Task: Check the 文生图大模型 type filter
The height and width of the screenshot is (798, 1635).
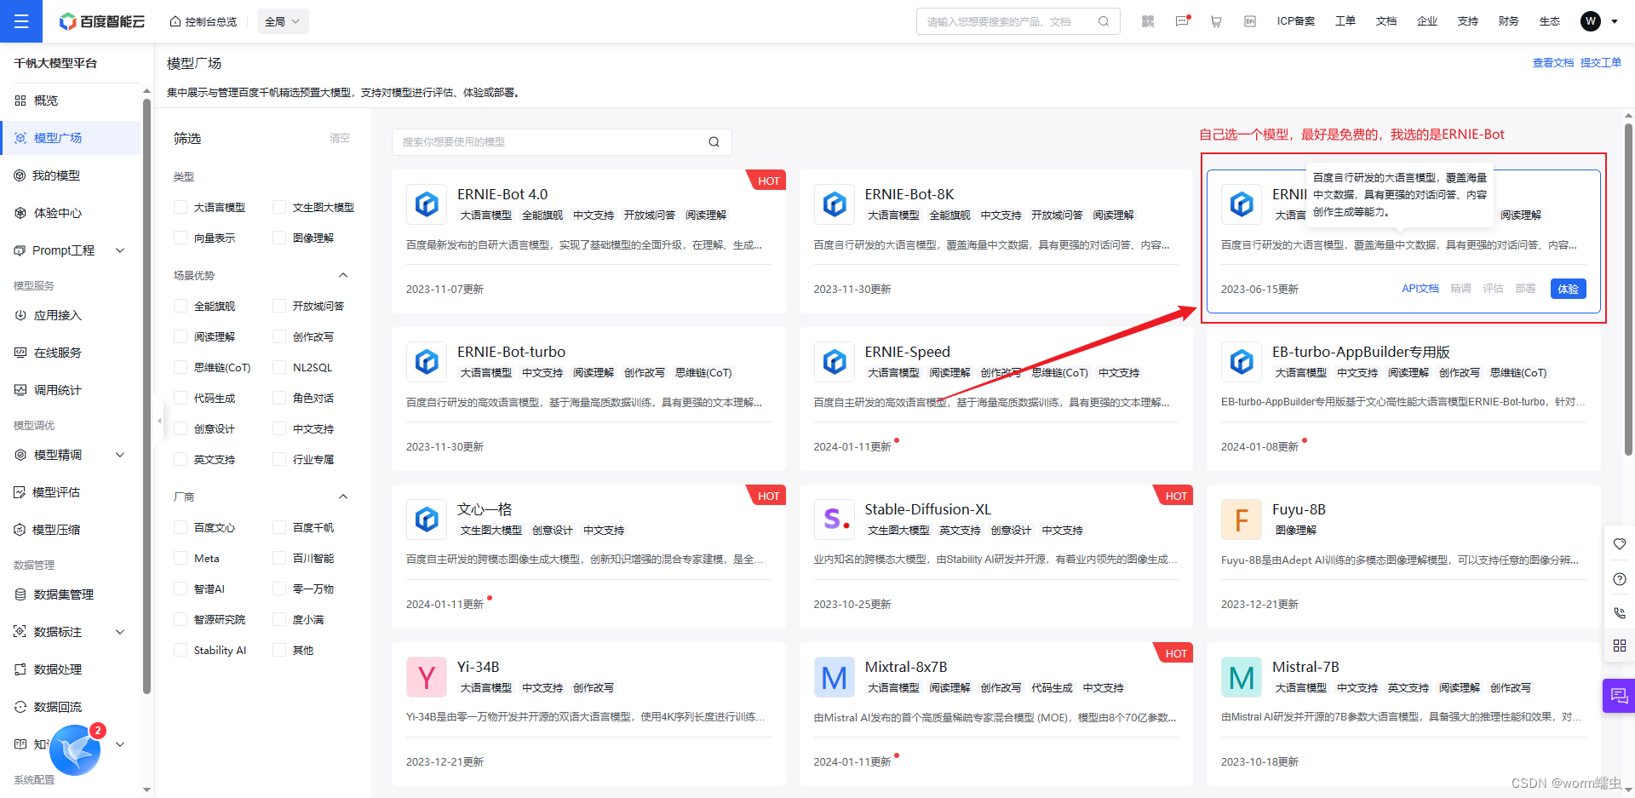Action: [x=279, y=207]
